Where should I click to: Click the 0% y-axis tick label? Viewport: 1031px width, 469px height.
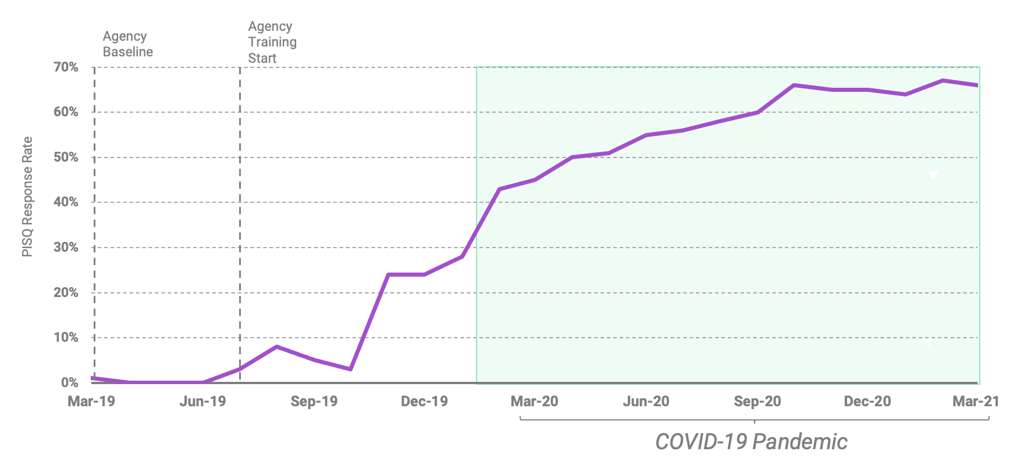click(69, 383)
